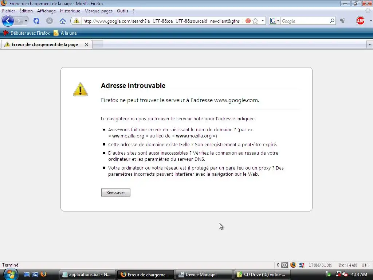Click the google.com URL address field

(163, 21)
